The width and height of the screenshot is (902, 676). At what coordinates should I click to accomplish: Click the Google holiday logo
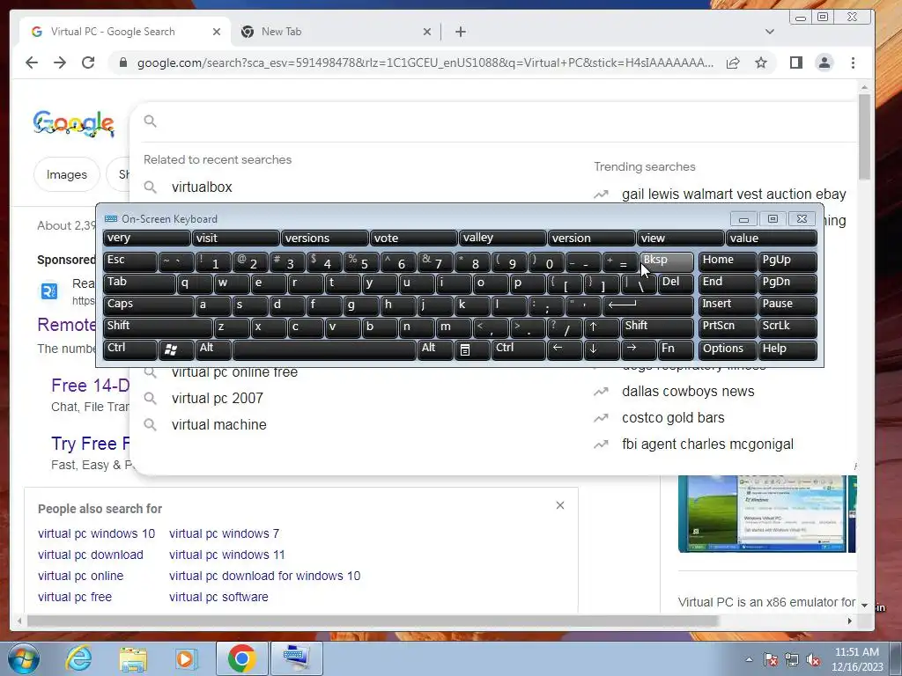point(74,123)
